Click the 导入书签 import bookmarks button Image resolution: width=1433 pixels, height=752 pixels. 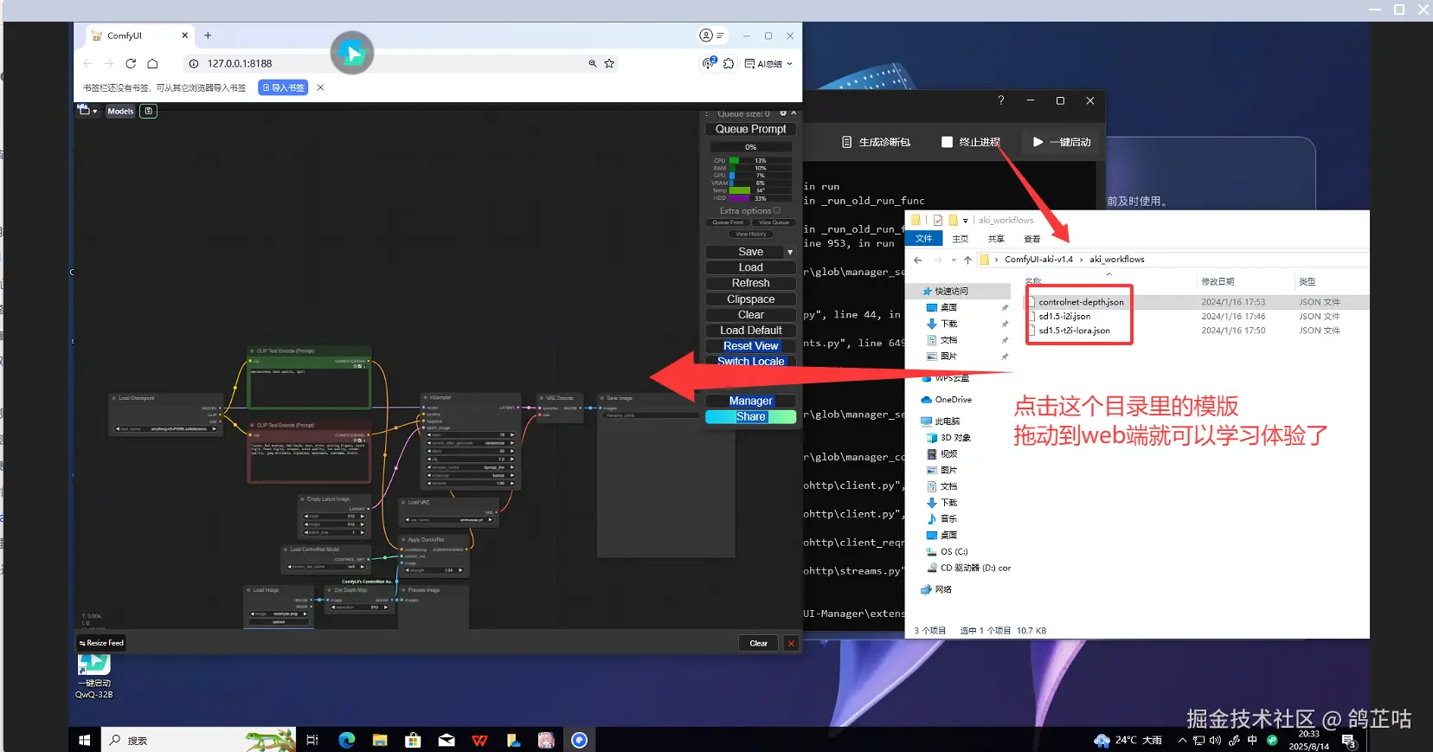pos(283,87)
